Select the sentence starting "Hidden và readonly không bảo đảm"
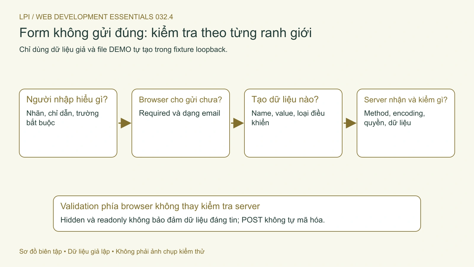The height and width of the screenshot is (267, 474). (193, 220)
